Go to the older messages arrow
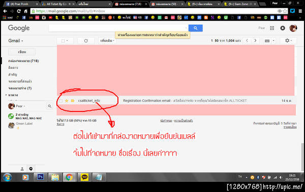Image resolution: width=305 pixels, height=192 pixels. [x=255, y=41]
